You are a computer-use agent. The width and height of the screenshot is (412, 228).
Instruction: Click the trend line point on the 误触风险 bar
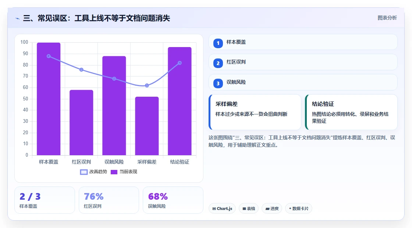[114, 79]
